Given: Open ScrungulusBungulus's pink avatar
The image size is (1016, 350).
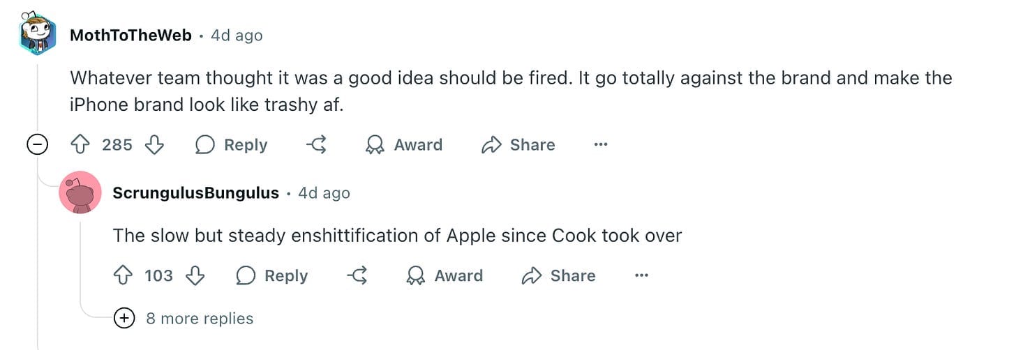Looking at the screenshot, I should tap(81, 192).
